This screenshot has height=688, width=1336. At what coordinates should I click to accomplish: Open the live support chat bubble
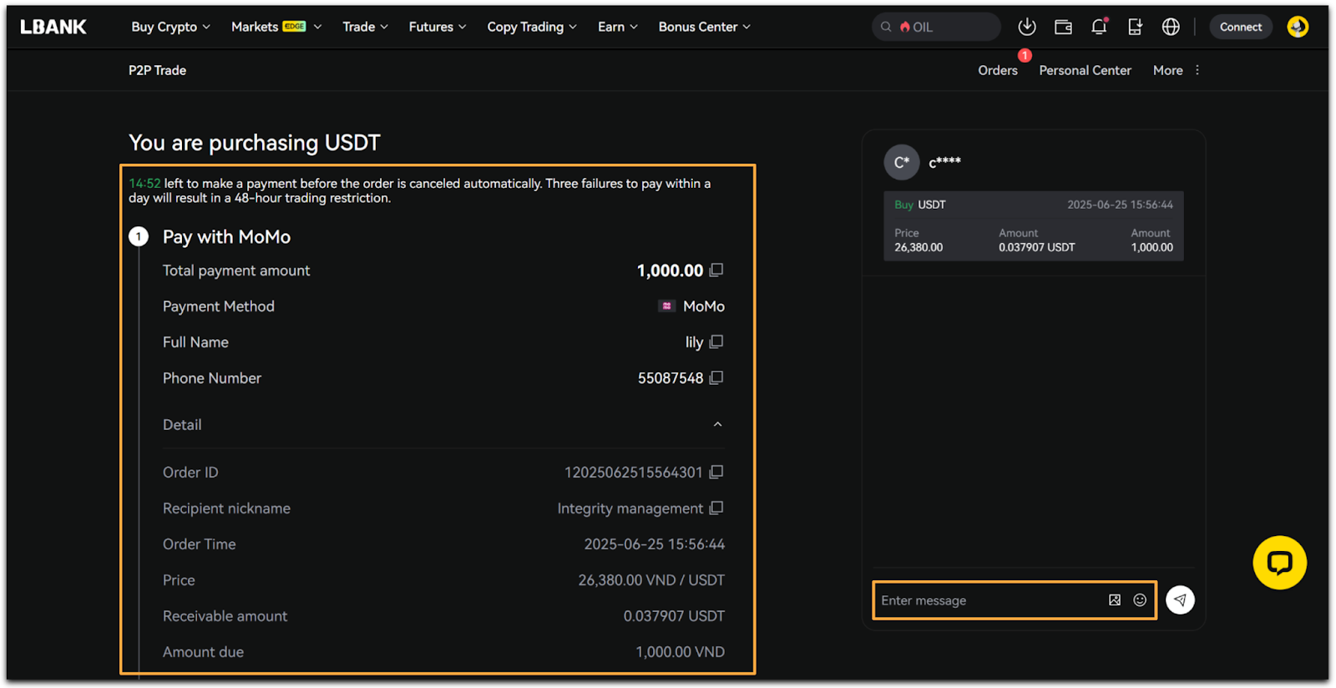pos(1279,563)
